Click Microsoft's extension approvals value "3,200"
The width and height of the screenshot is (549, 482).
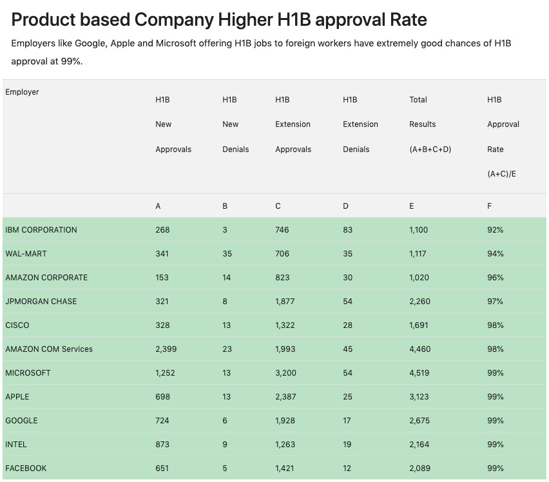tap(285, 373)
